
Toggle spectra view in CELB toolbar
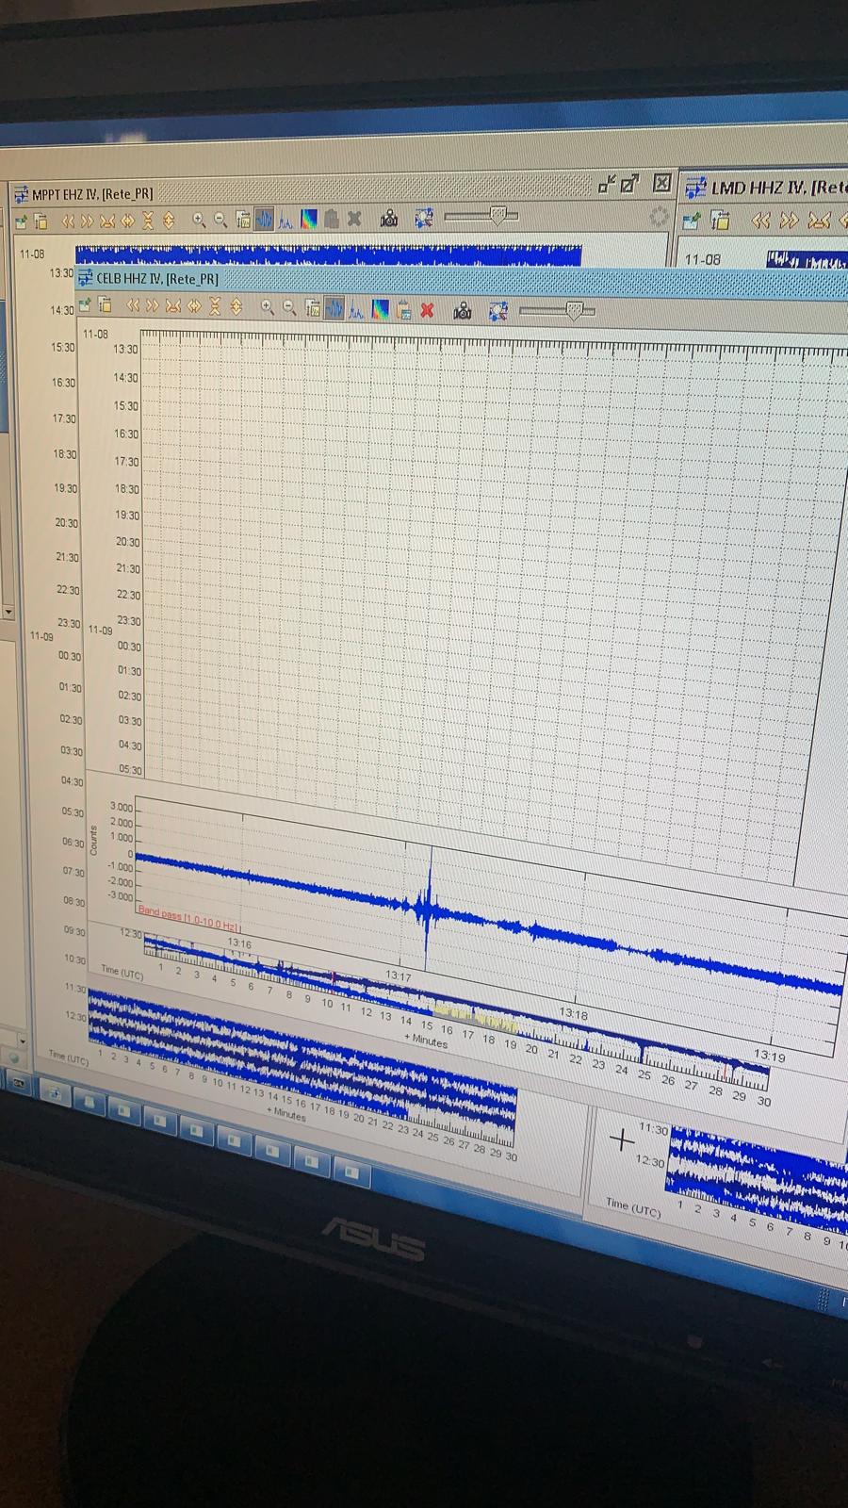coord(357,308)
